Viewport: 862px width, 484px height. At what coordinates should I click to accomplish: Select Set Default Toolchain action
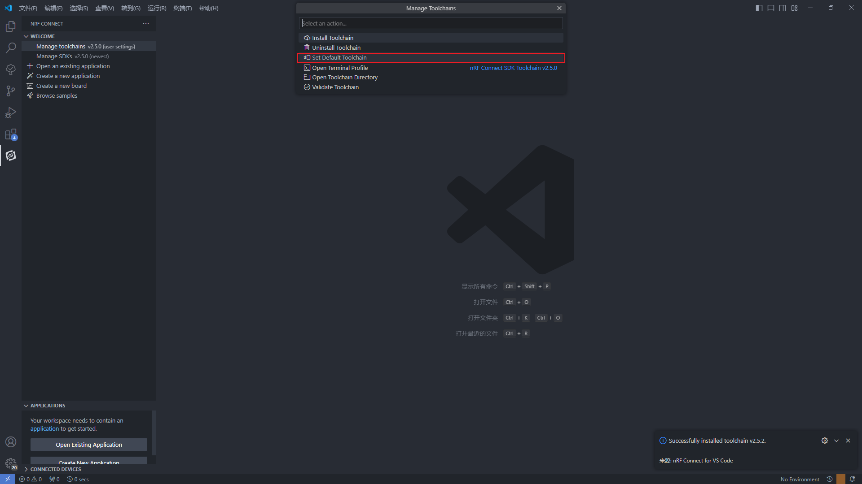[x=339, y=57]
